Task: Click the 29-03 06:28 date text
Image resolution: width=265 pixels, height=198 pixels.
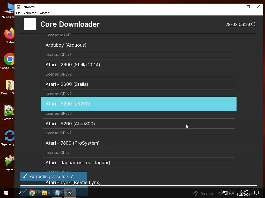Action: click(x=238, y=24)
